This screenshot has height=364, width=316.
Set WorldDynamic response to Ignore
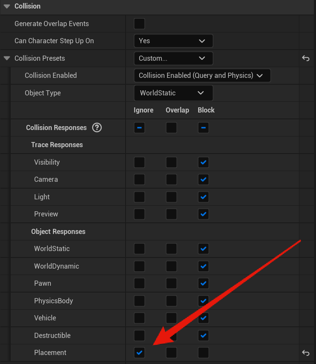139,266
